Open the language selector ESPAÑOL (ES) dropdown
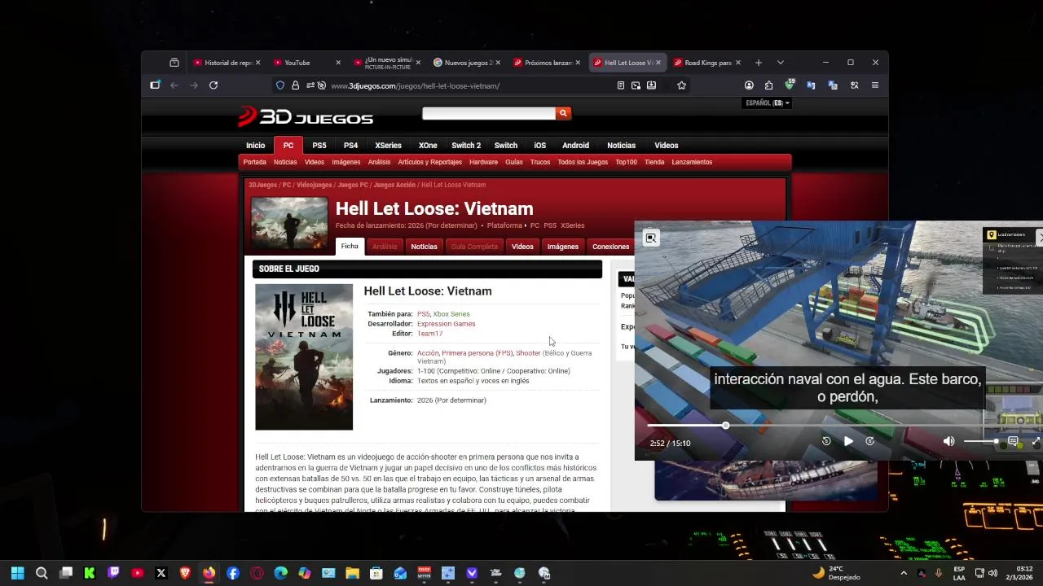The height and width of the screenshot is (586, 1043). tap(768, 103)
